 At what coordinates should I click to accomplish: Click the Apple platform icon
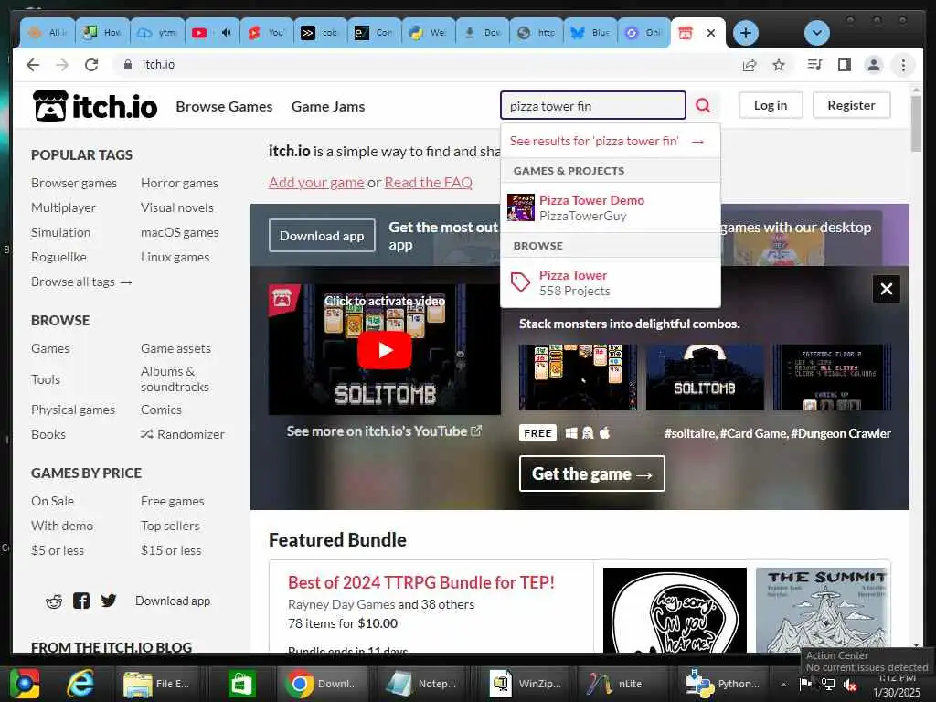tap(605, 432)
